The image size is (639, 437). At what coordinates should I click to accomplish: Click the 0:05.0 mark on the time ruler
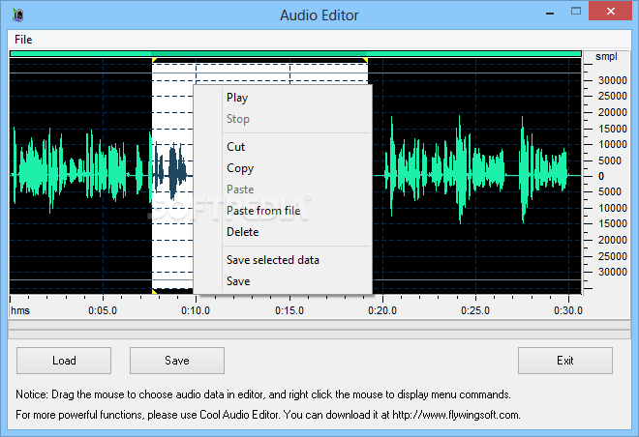(103, 310)
